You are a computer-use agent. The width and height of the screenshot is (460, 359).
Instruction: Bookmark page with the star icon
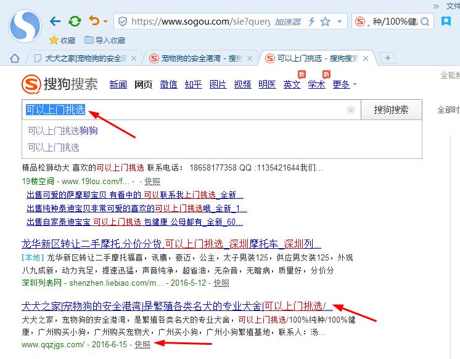point(325,22)
